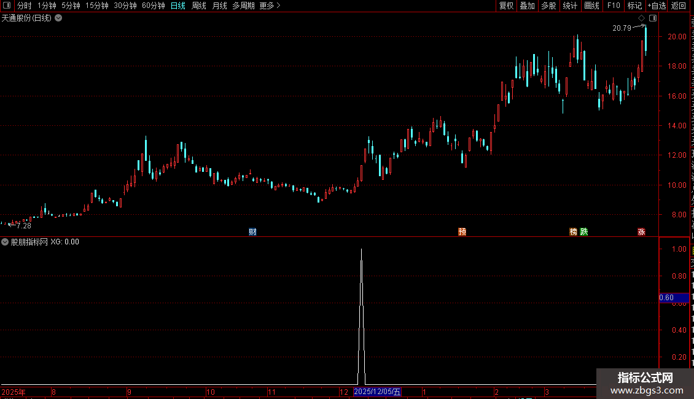Click the 20.79 high price label
This screenshot has height=399, width=694.
622,28
